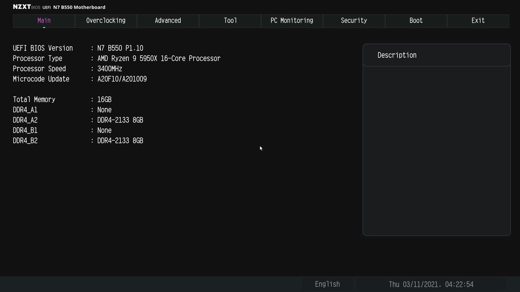520x292 pixels.
Task: Change the English language setting
Action: pyautogui.click(x=327, y=284)
